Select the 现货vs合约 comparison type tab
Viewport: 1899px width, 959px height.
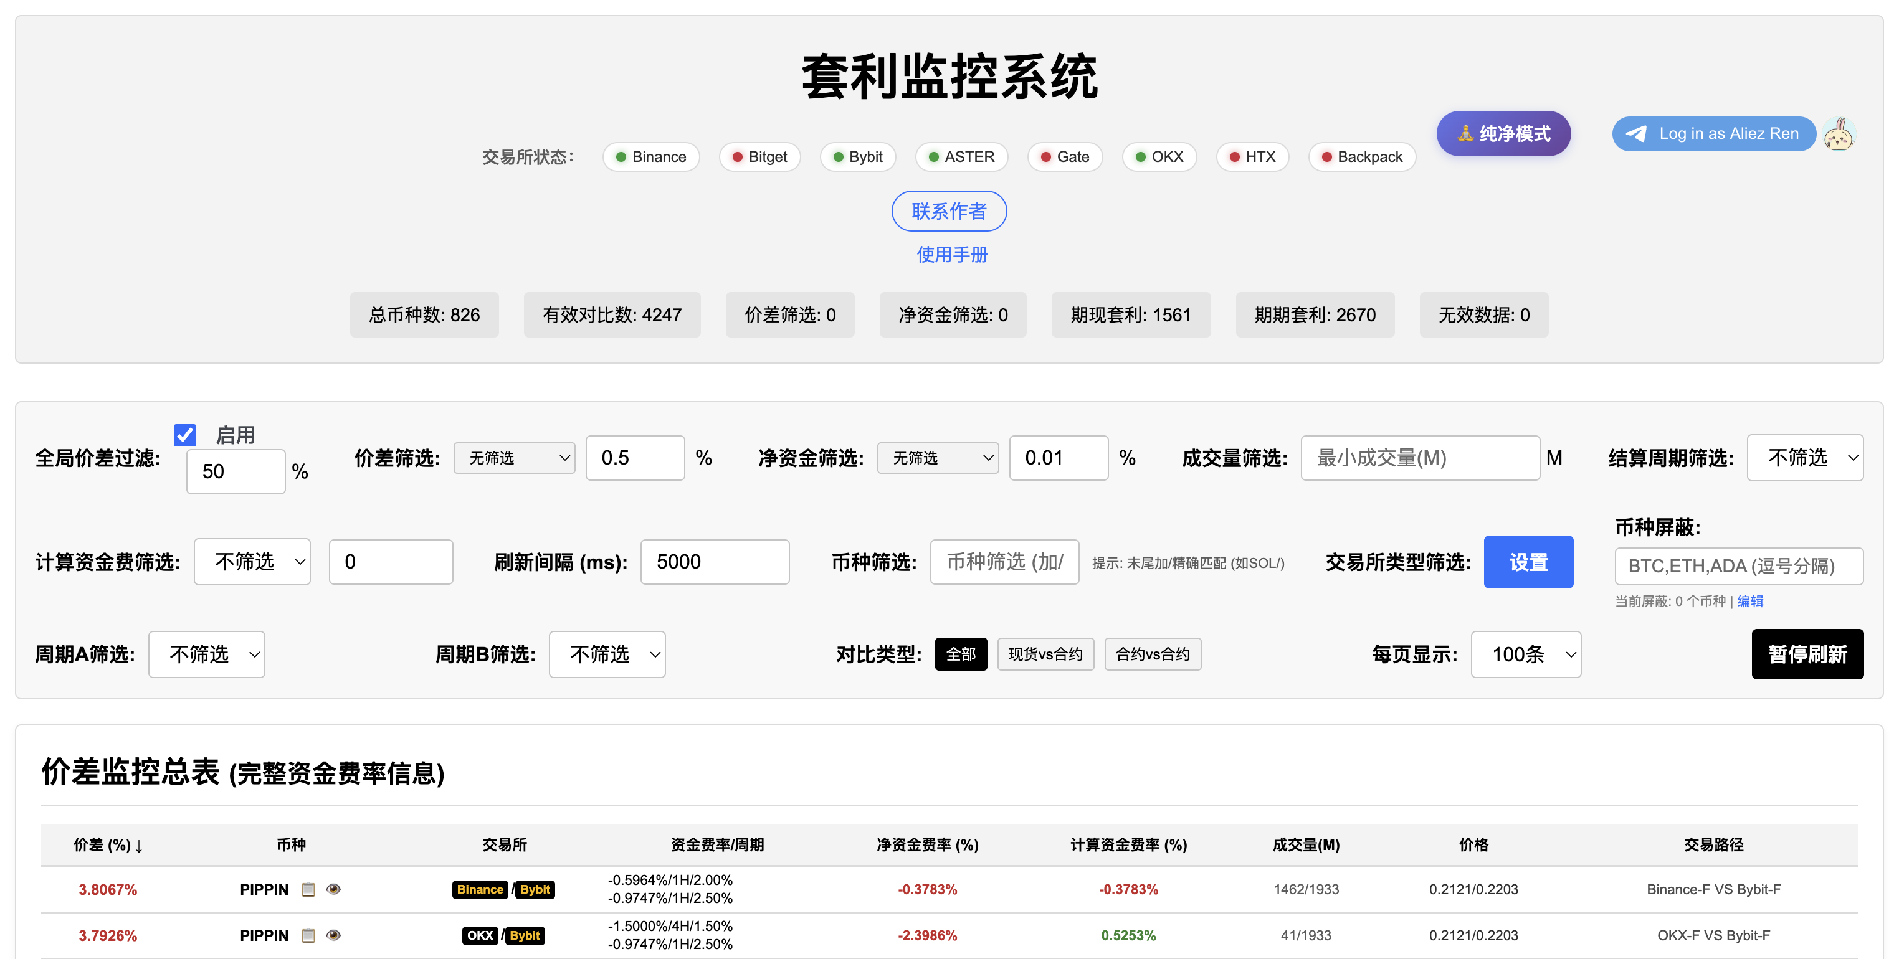pos(1045,654)
